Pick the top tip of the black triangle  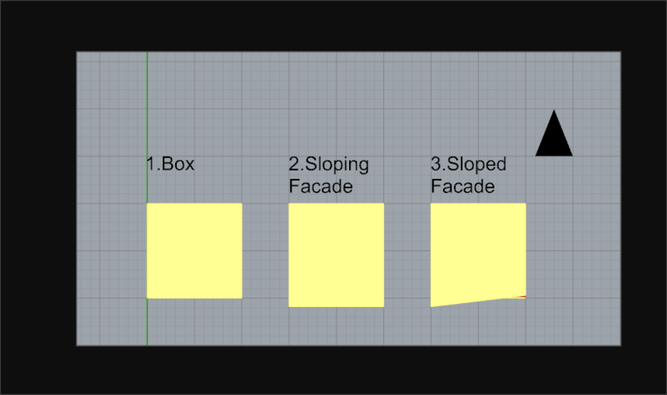click(554, 111)
